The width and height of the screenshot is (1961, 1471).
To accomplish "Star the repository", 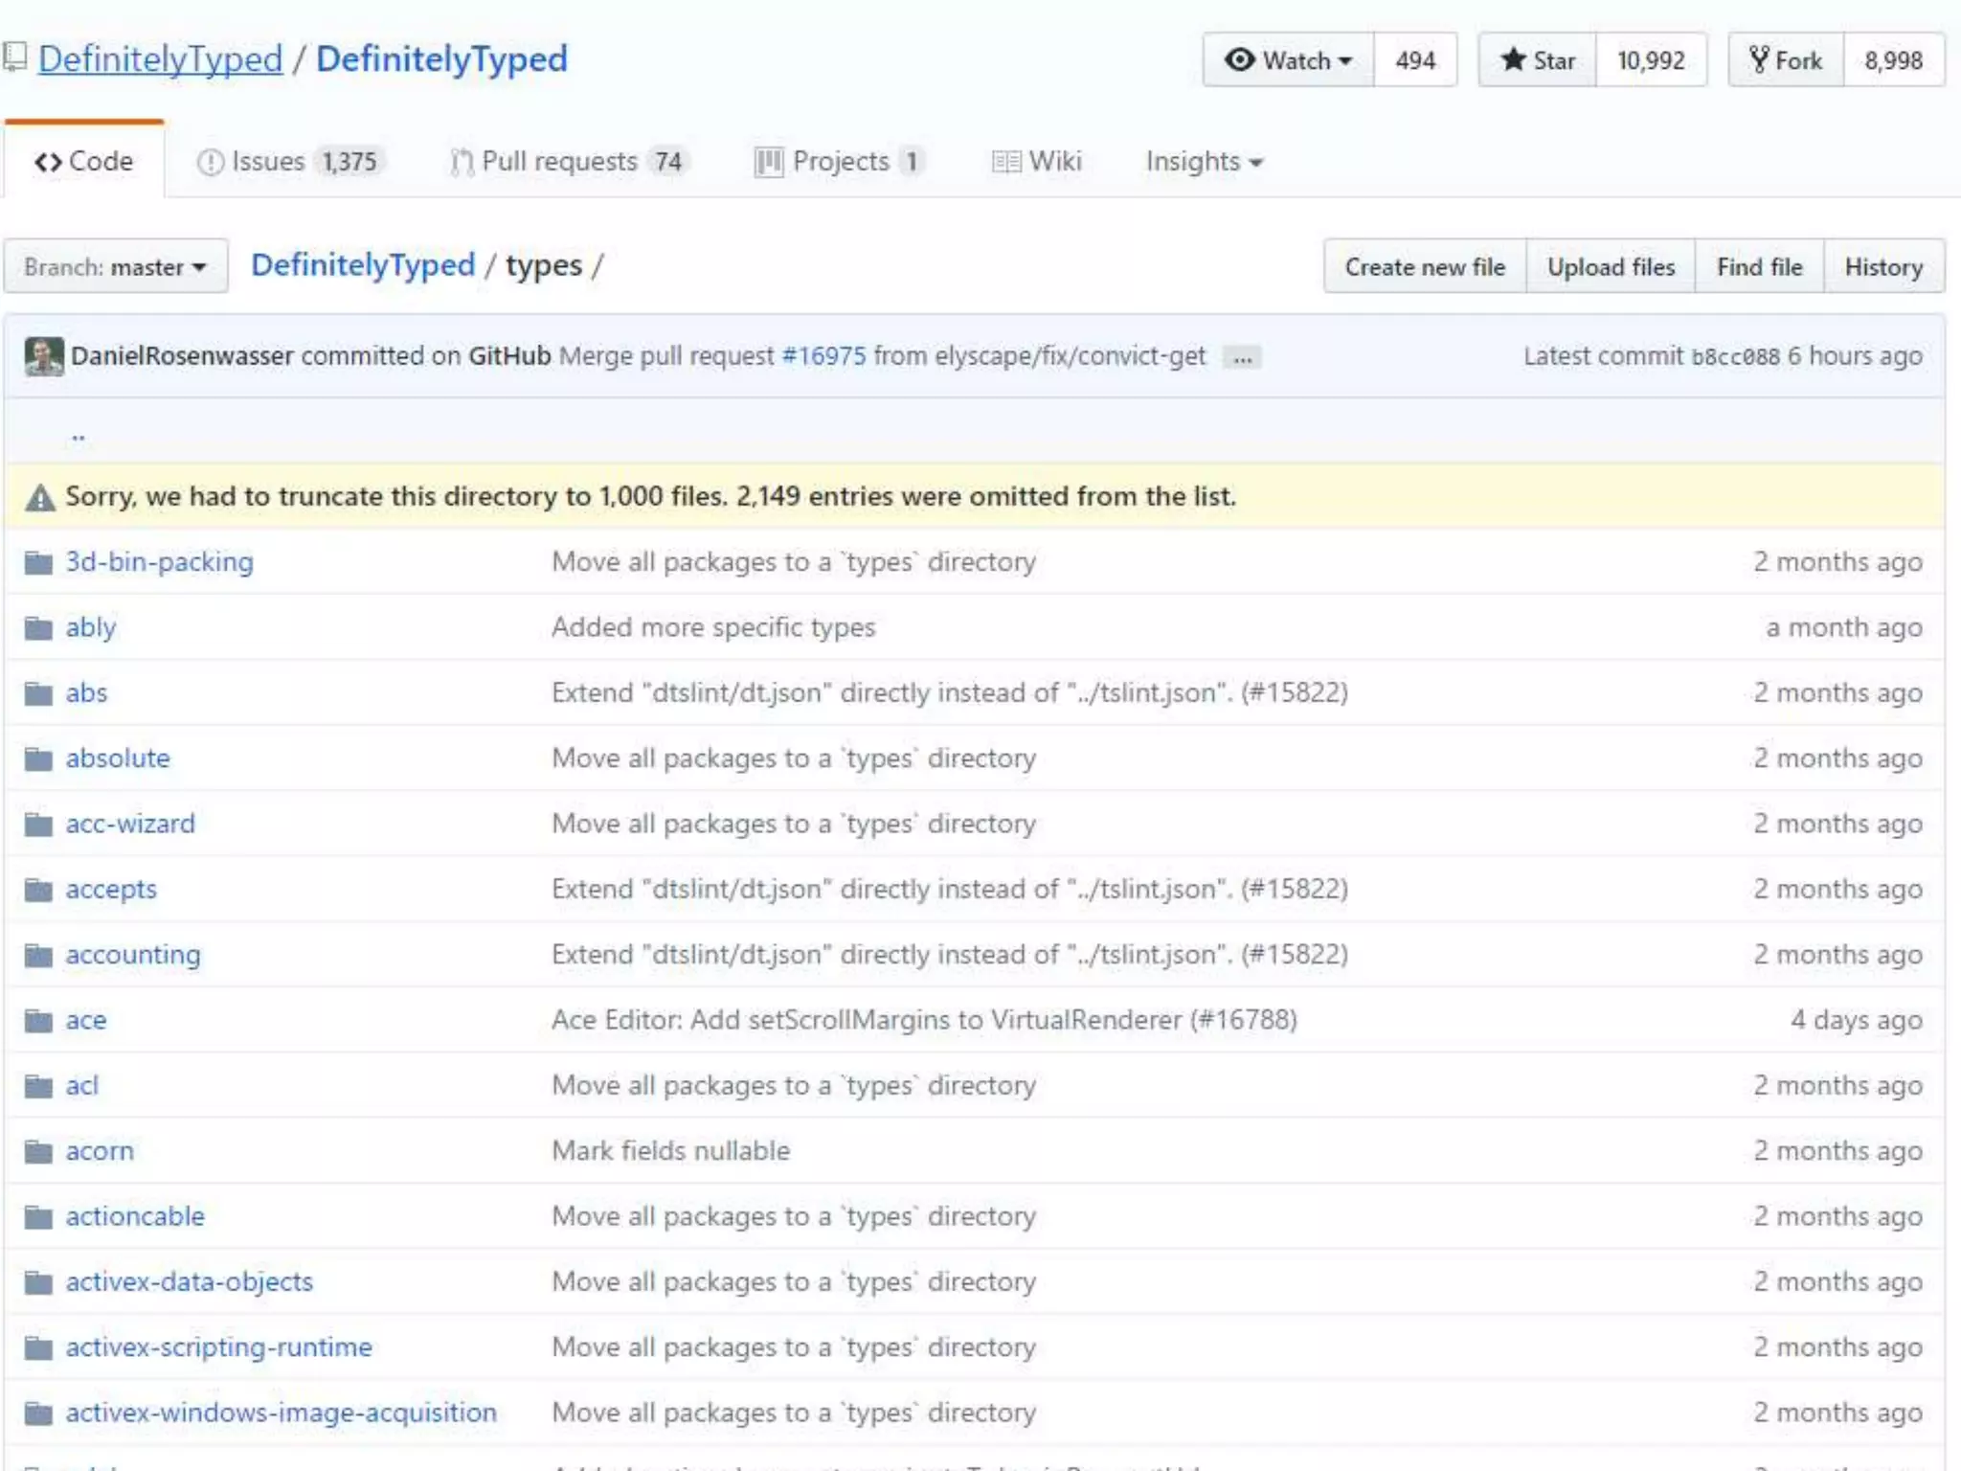I will pos(1538,60).
